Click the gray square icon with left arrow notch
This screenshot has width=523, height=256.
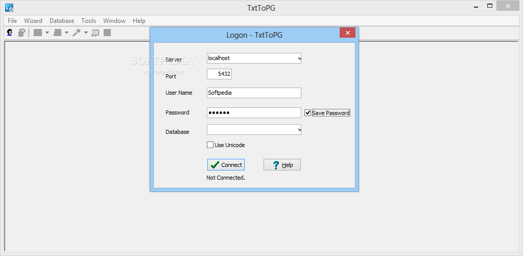[57, 33]
